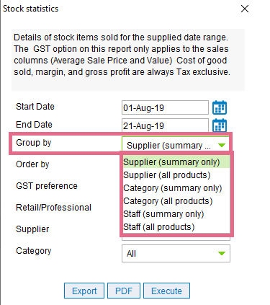Focus the End Date input field
Viewport: 270px width, 305px height.
[165, 125]
